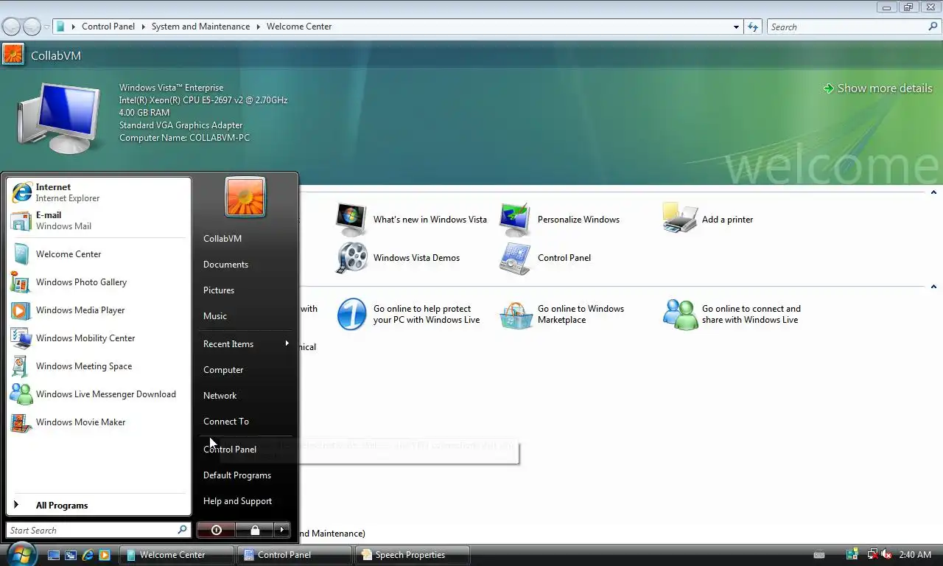Click Switch between windows quick launch icon
Screen dimensions: 943x566
coord(71,555)
